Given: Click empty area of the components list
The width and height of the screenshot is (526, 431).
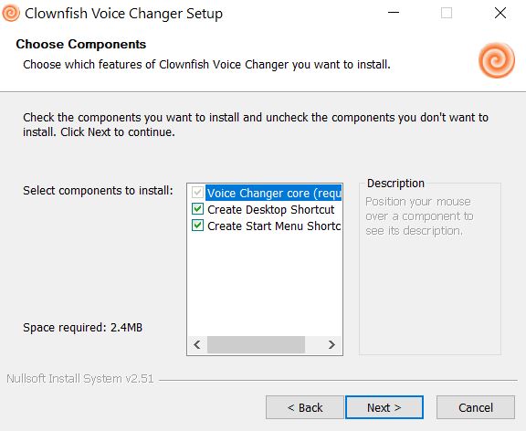Looking at the screenshot, I should tap(265, 285).
